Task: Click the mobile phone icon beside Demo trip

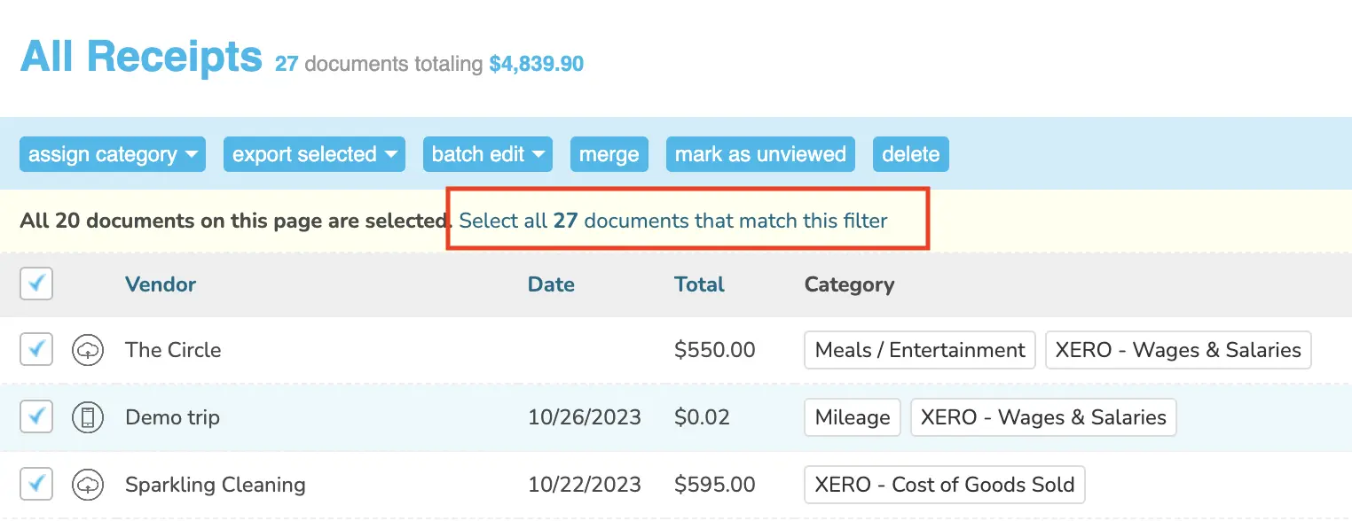Action: pos(87,417)
